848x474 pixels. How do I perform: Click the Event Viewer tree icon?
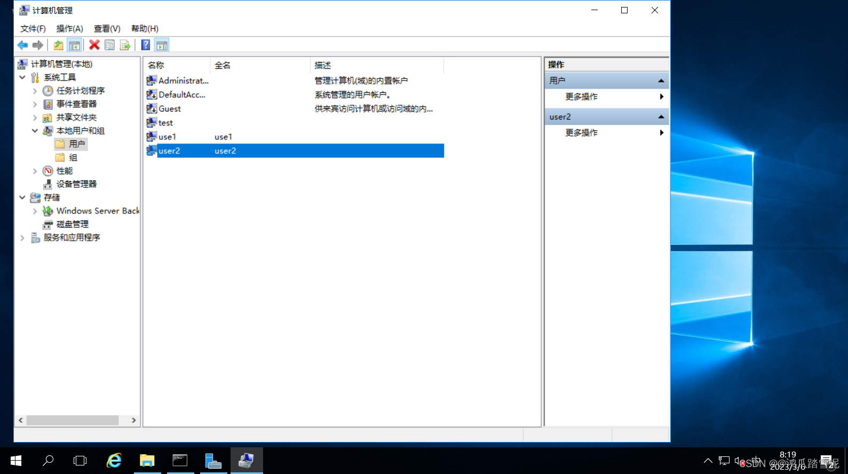click(x=48, y=104)
